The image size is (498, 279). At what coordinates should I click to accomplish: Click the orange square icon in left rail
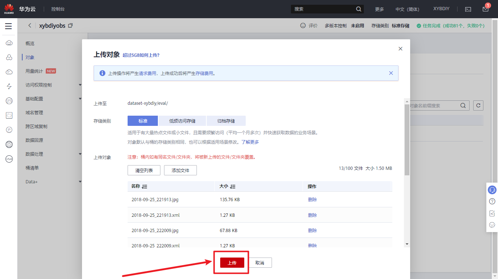click(9, 115)
